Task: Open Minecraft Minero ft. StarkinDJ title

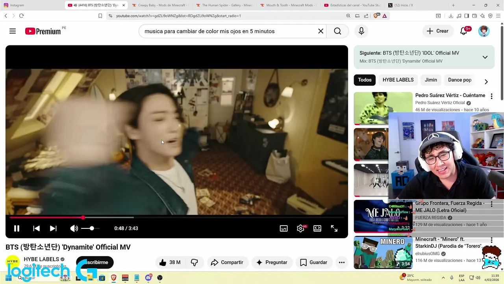Action: [x=448, y=243]
